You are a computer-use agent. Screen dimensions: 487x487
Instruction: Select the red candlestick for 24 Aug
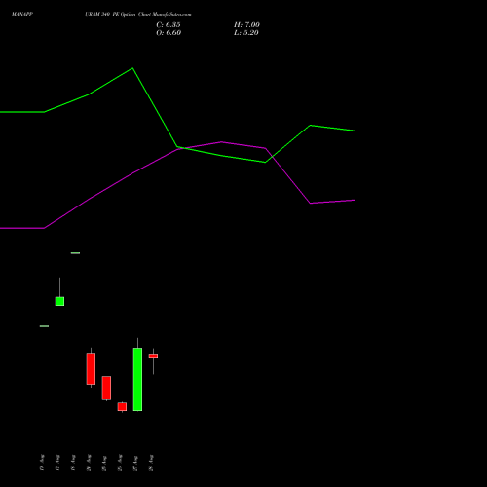(91, 368)
